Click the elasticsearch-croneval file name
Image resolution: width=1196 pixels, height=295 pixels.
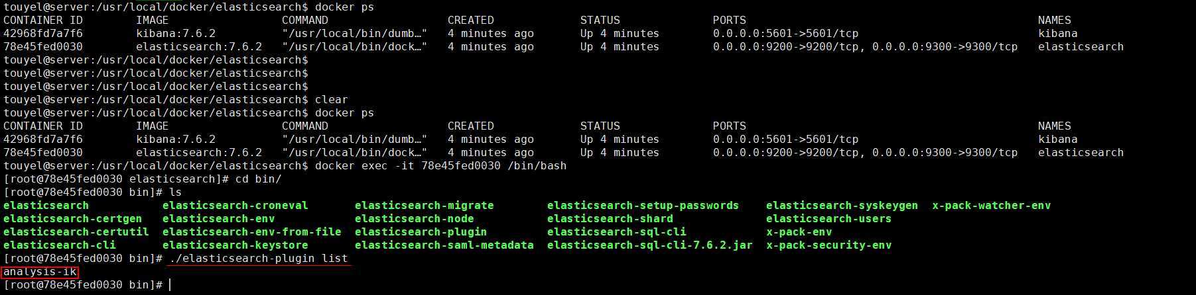click(x=235, y=206)
